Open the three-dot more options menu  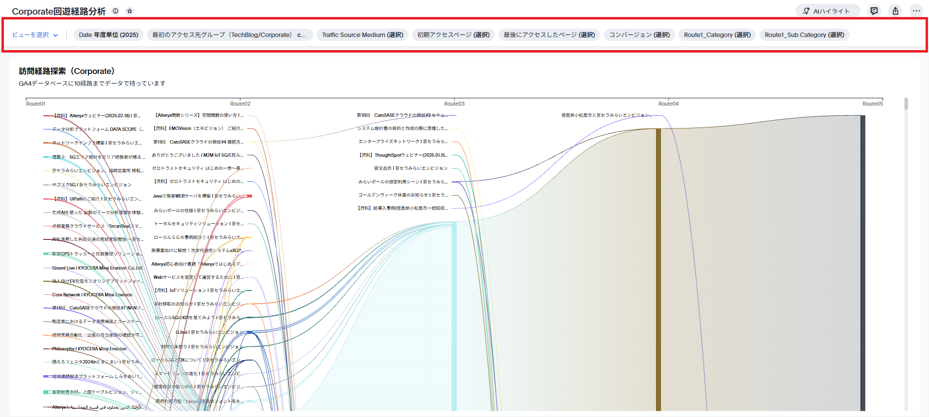click(916, 11)
